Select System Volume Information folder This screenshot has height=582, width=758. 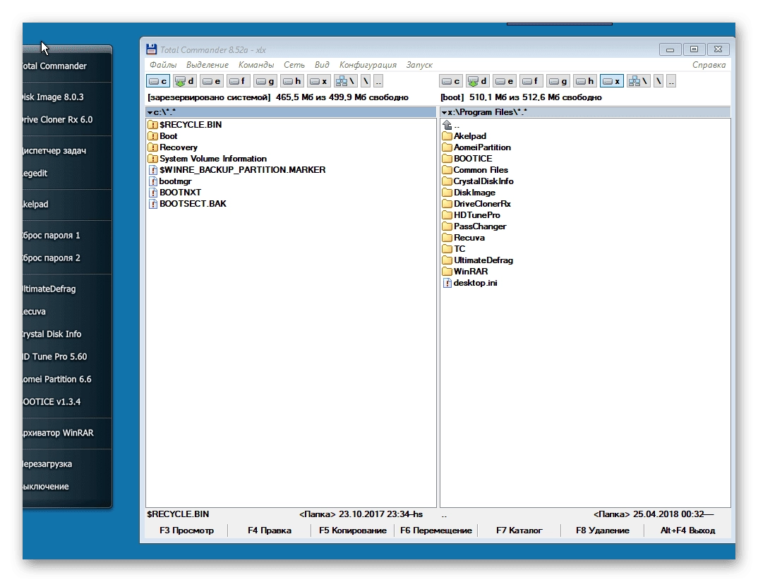click(x=207, y=159)
